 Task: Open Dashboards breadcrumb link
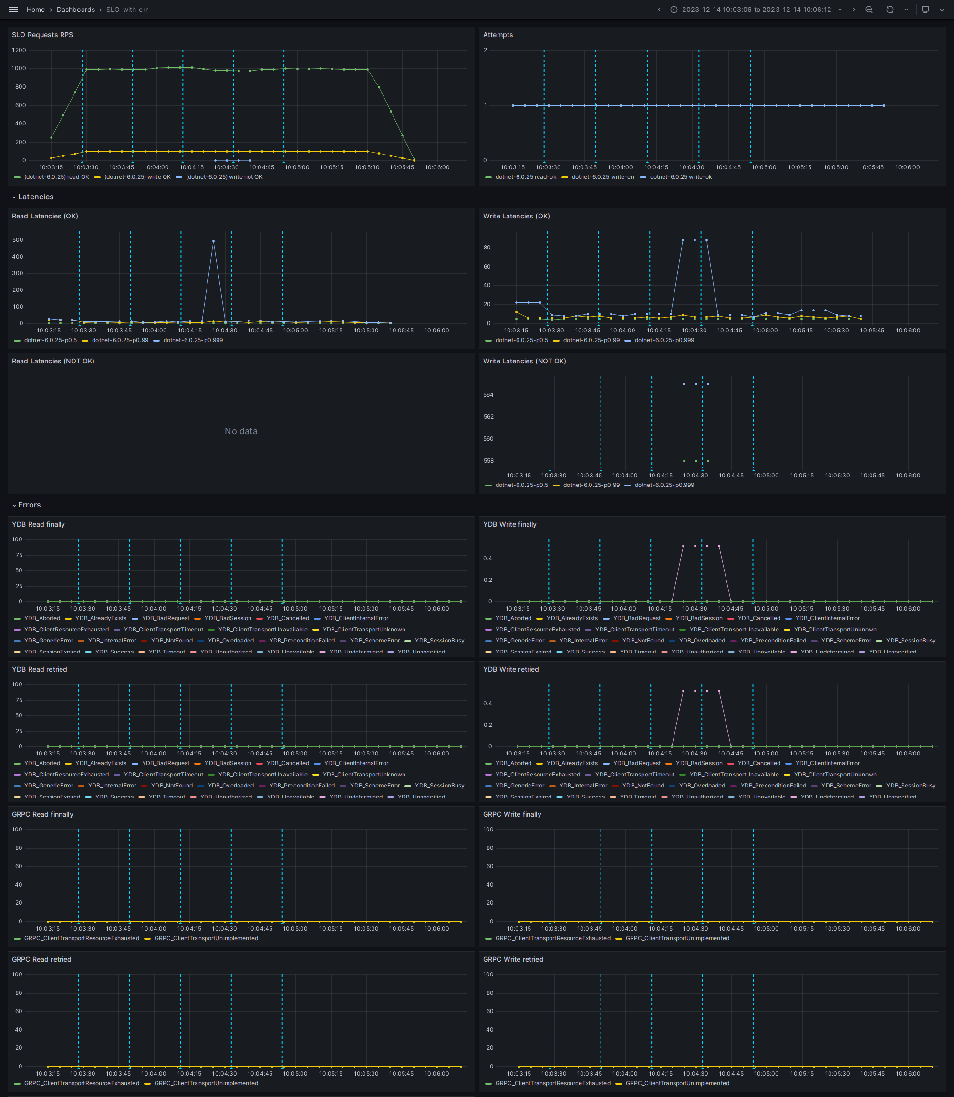click(x=75, y=10)
